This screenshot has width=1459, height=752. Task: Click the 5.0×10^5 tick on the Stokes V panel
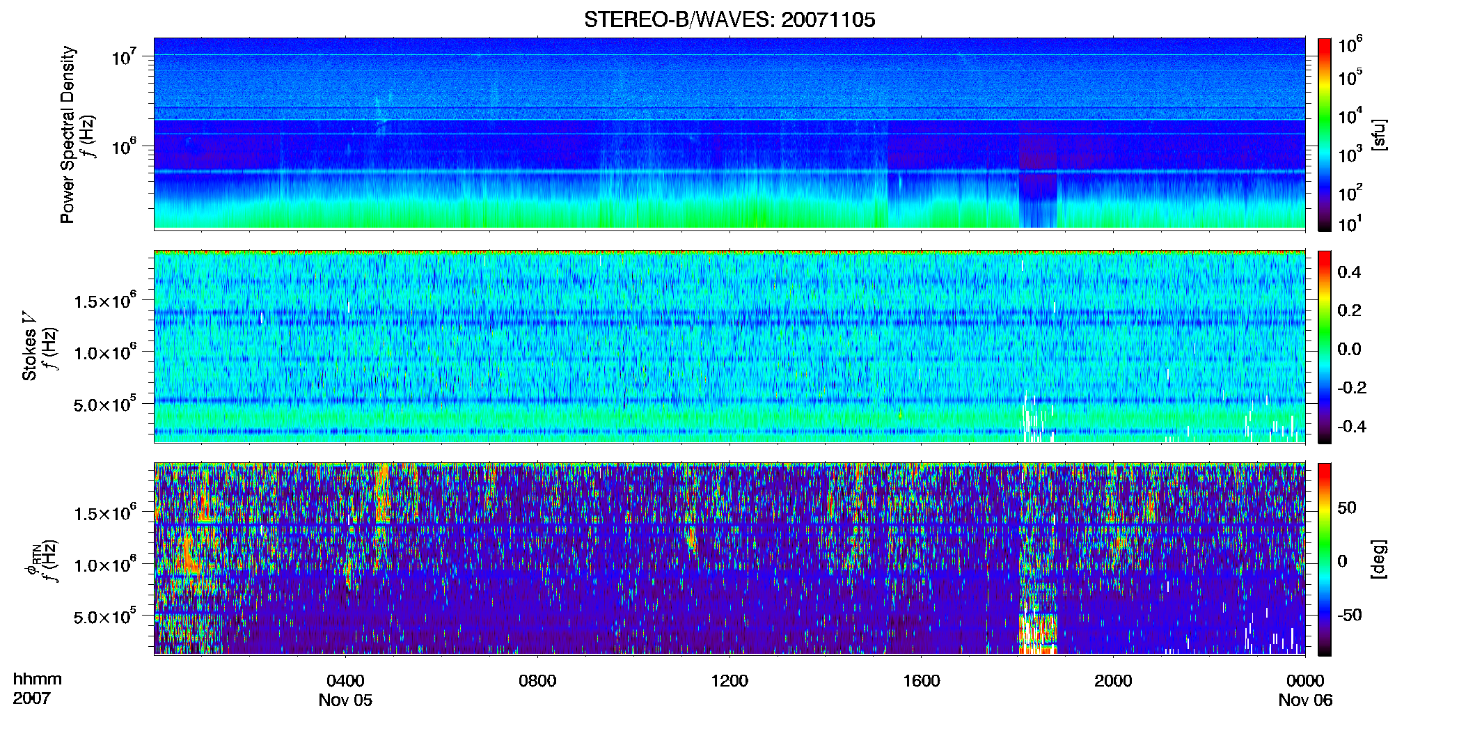pos(105,405)
